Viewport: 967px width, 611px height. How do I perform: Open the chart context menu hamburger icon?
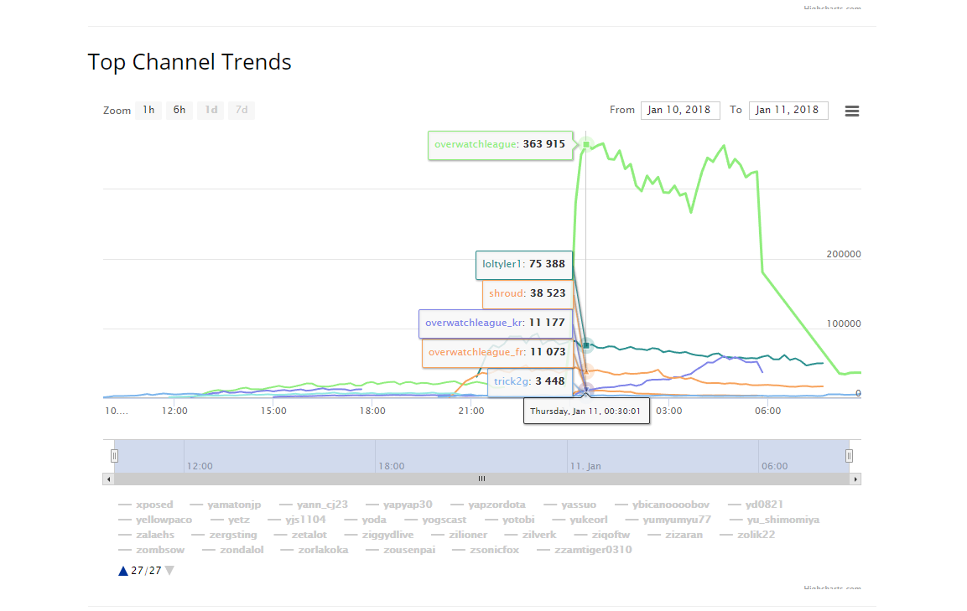[x=851, y=111]
